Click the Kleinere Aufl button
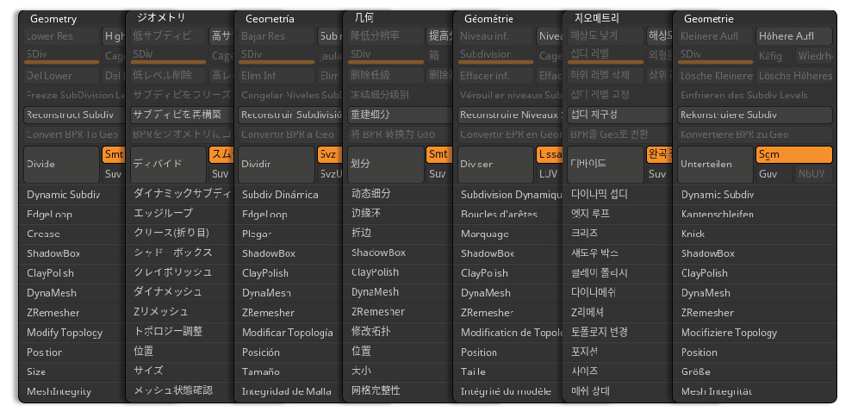This screenshot has width=858, height=418. coord(715,36)
